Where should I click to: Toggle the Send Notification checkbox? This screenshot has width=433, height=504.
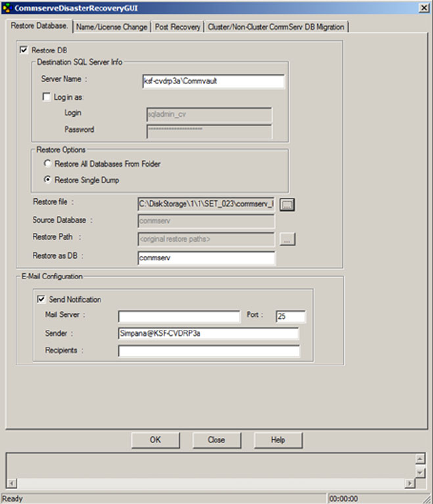pos(41,299)
